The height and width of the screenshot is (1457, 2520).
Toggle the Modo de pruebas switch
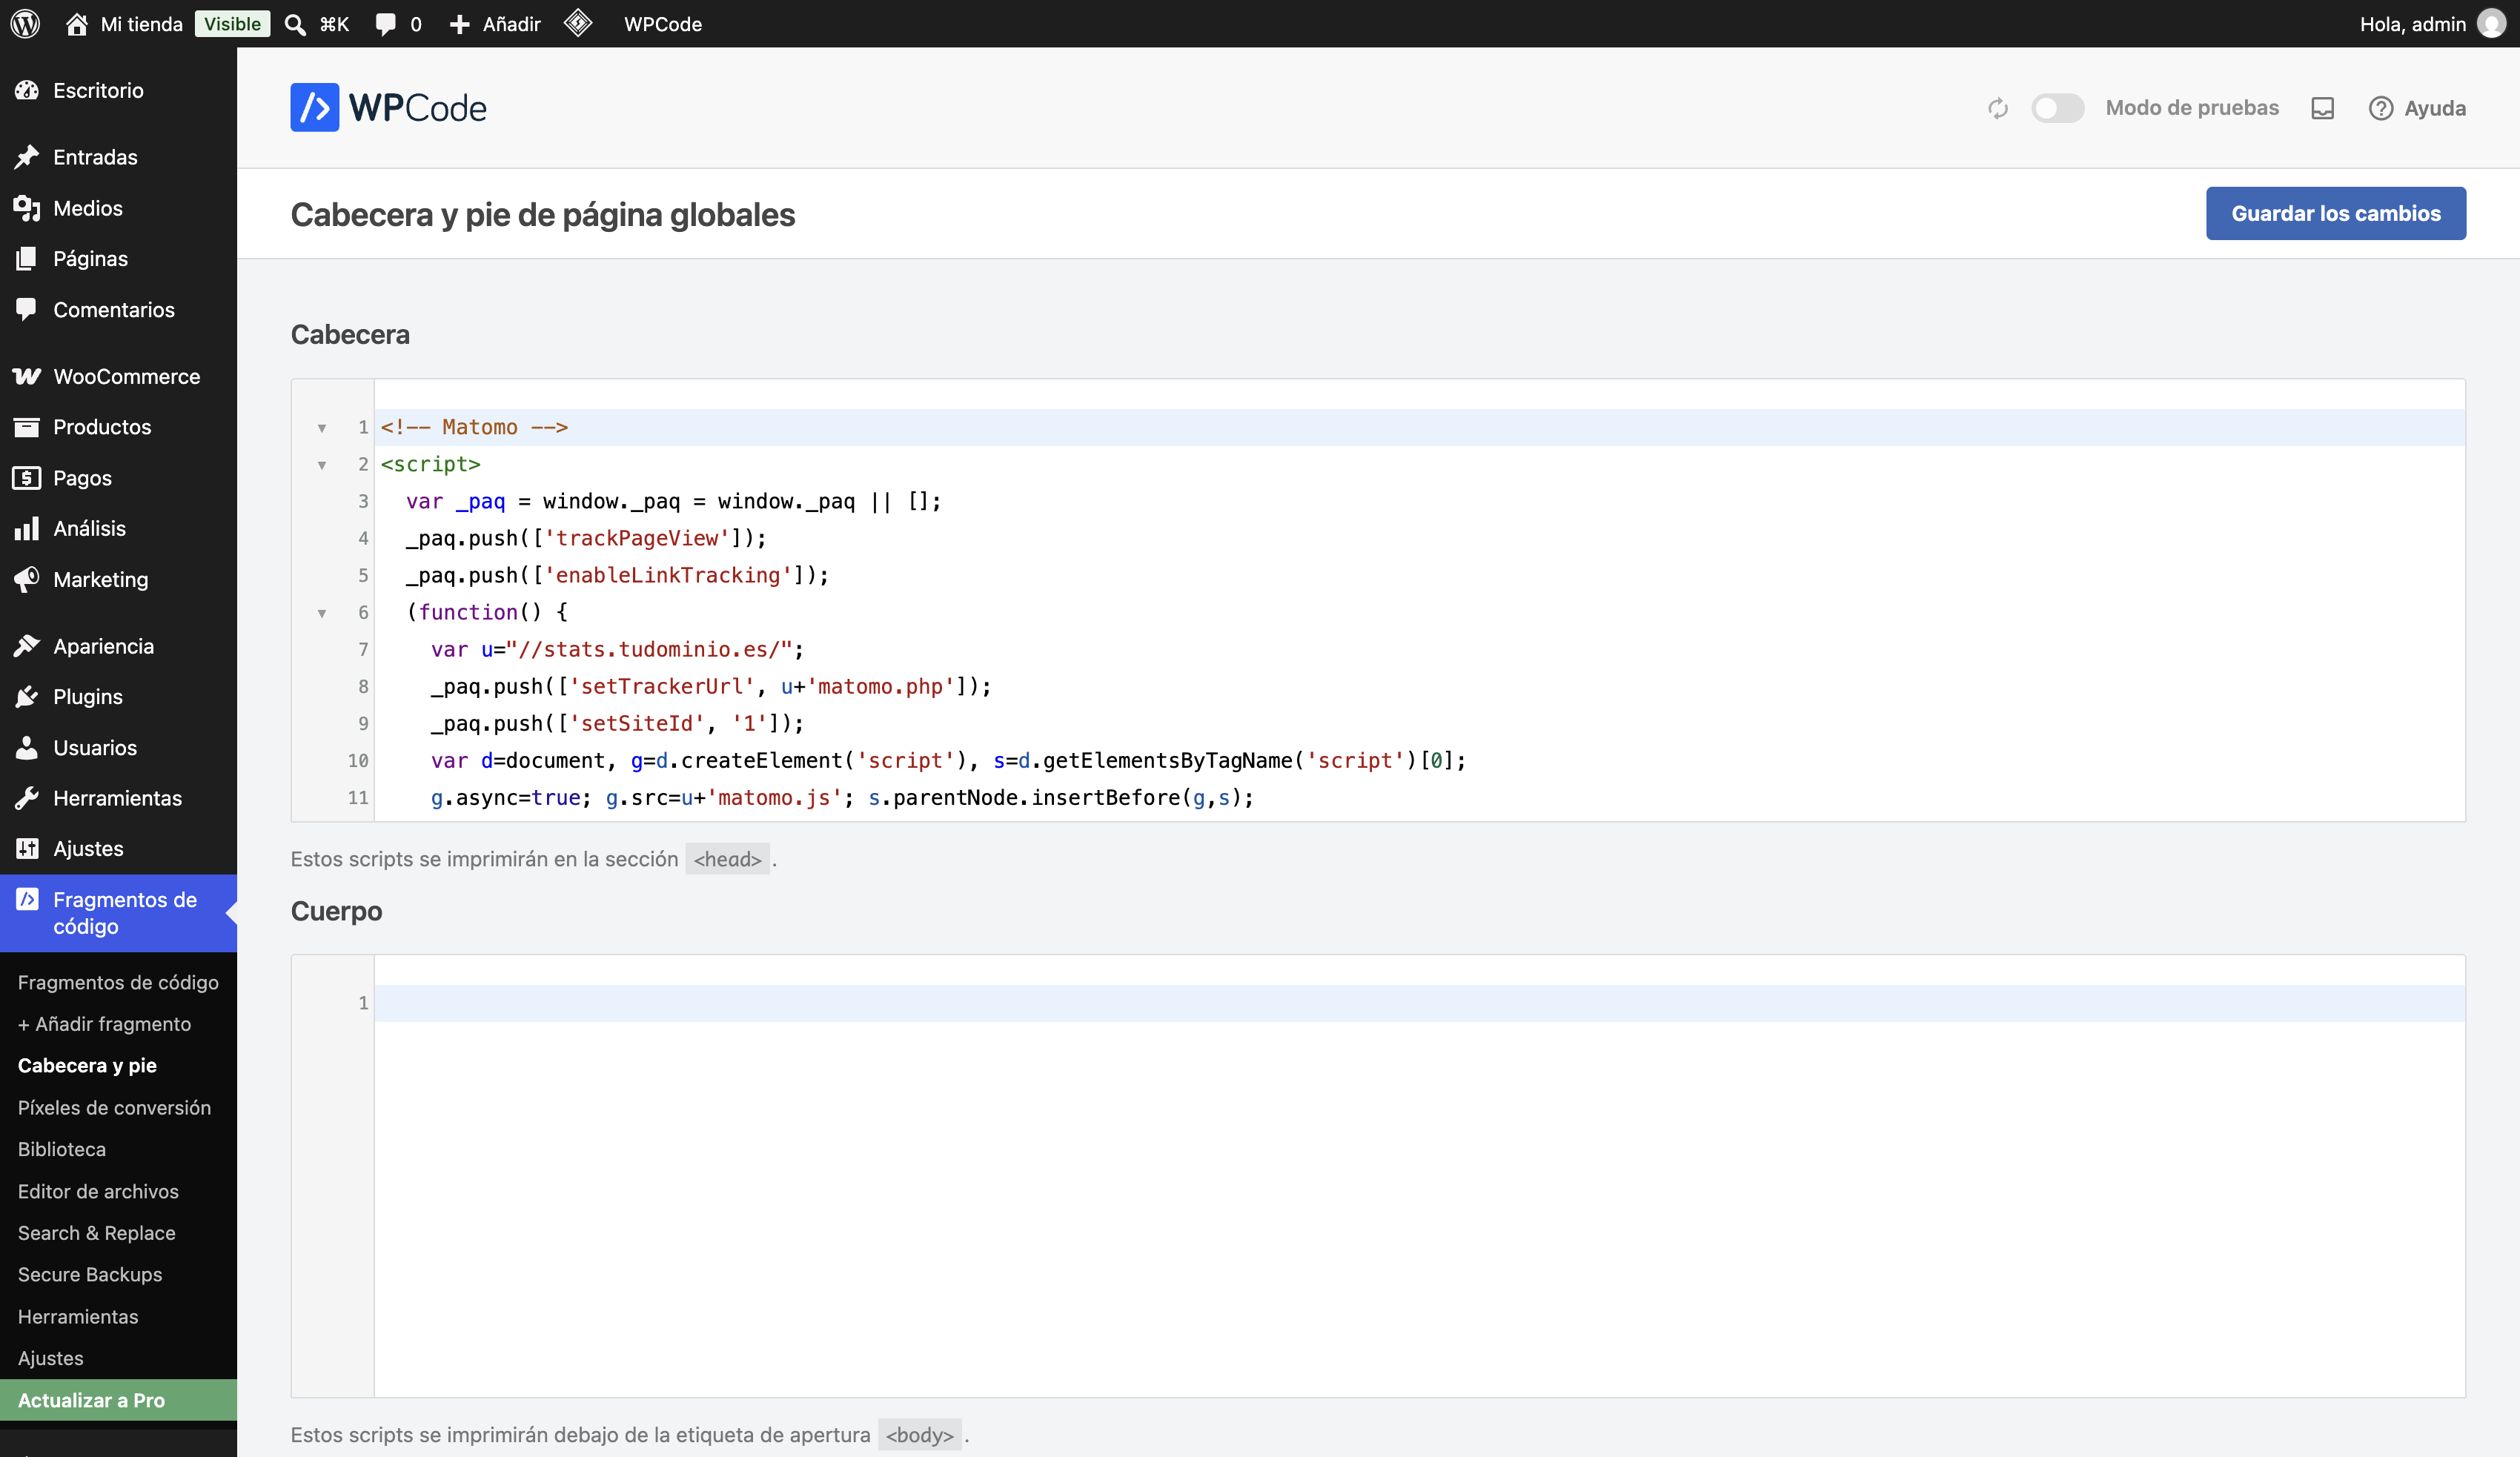tap(2057, 108)
